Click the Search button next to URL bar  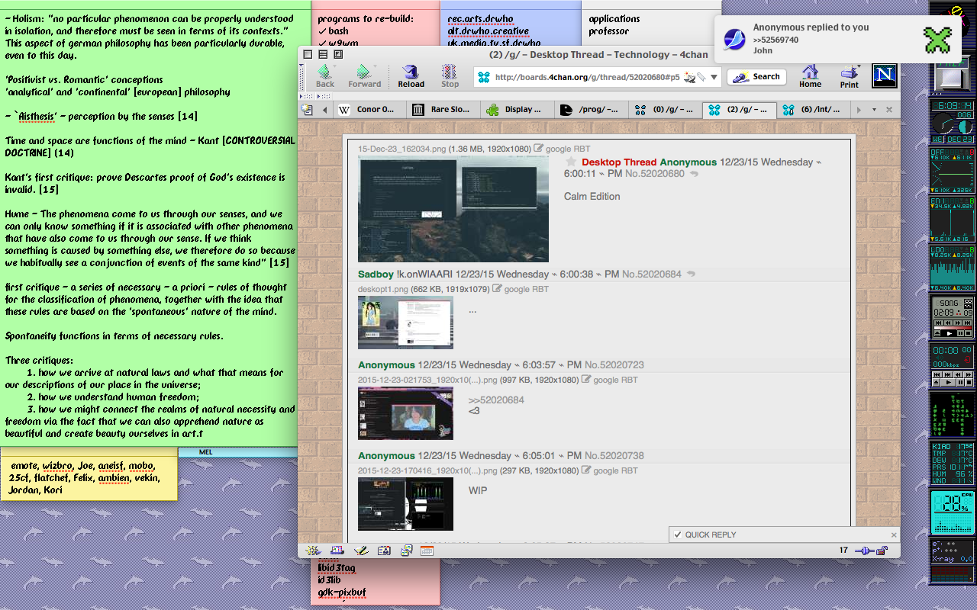pyautogui.click(x=758, y=77)
